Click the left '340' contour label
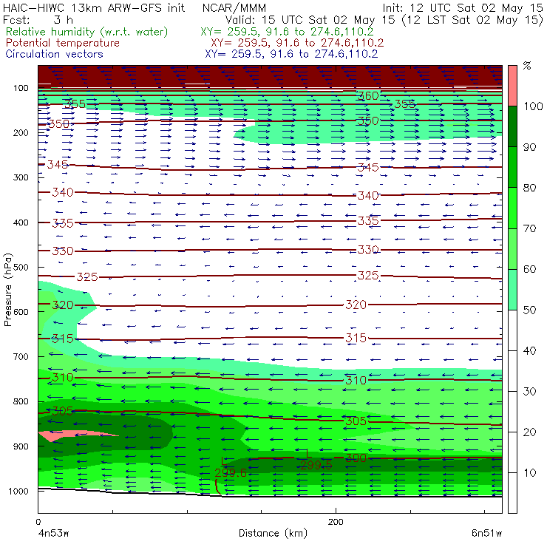This screenshot has height=547, width=547. coord(63,192)
